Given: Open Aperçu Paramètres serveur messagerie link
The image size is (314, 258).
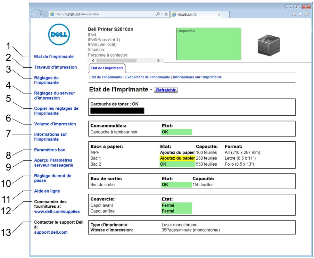Looking at the screenshot, I should coord(53,163).
